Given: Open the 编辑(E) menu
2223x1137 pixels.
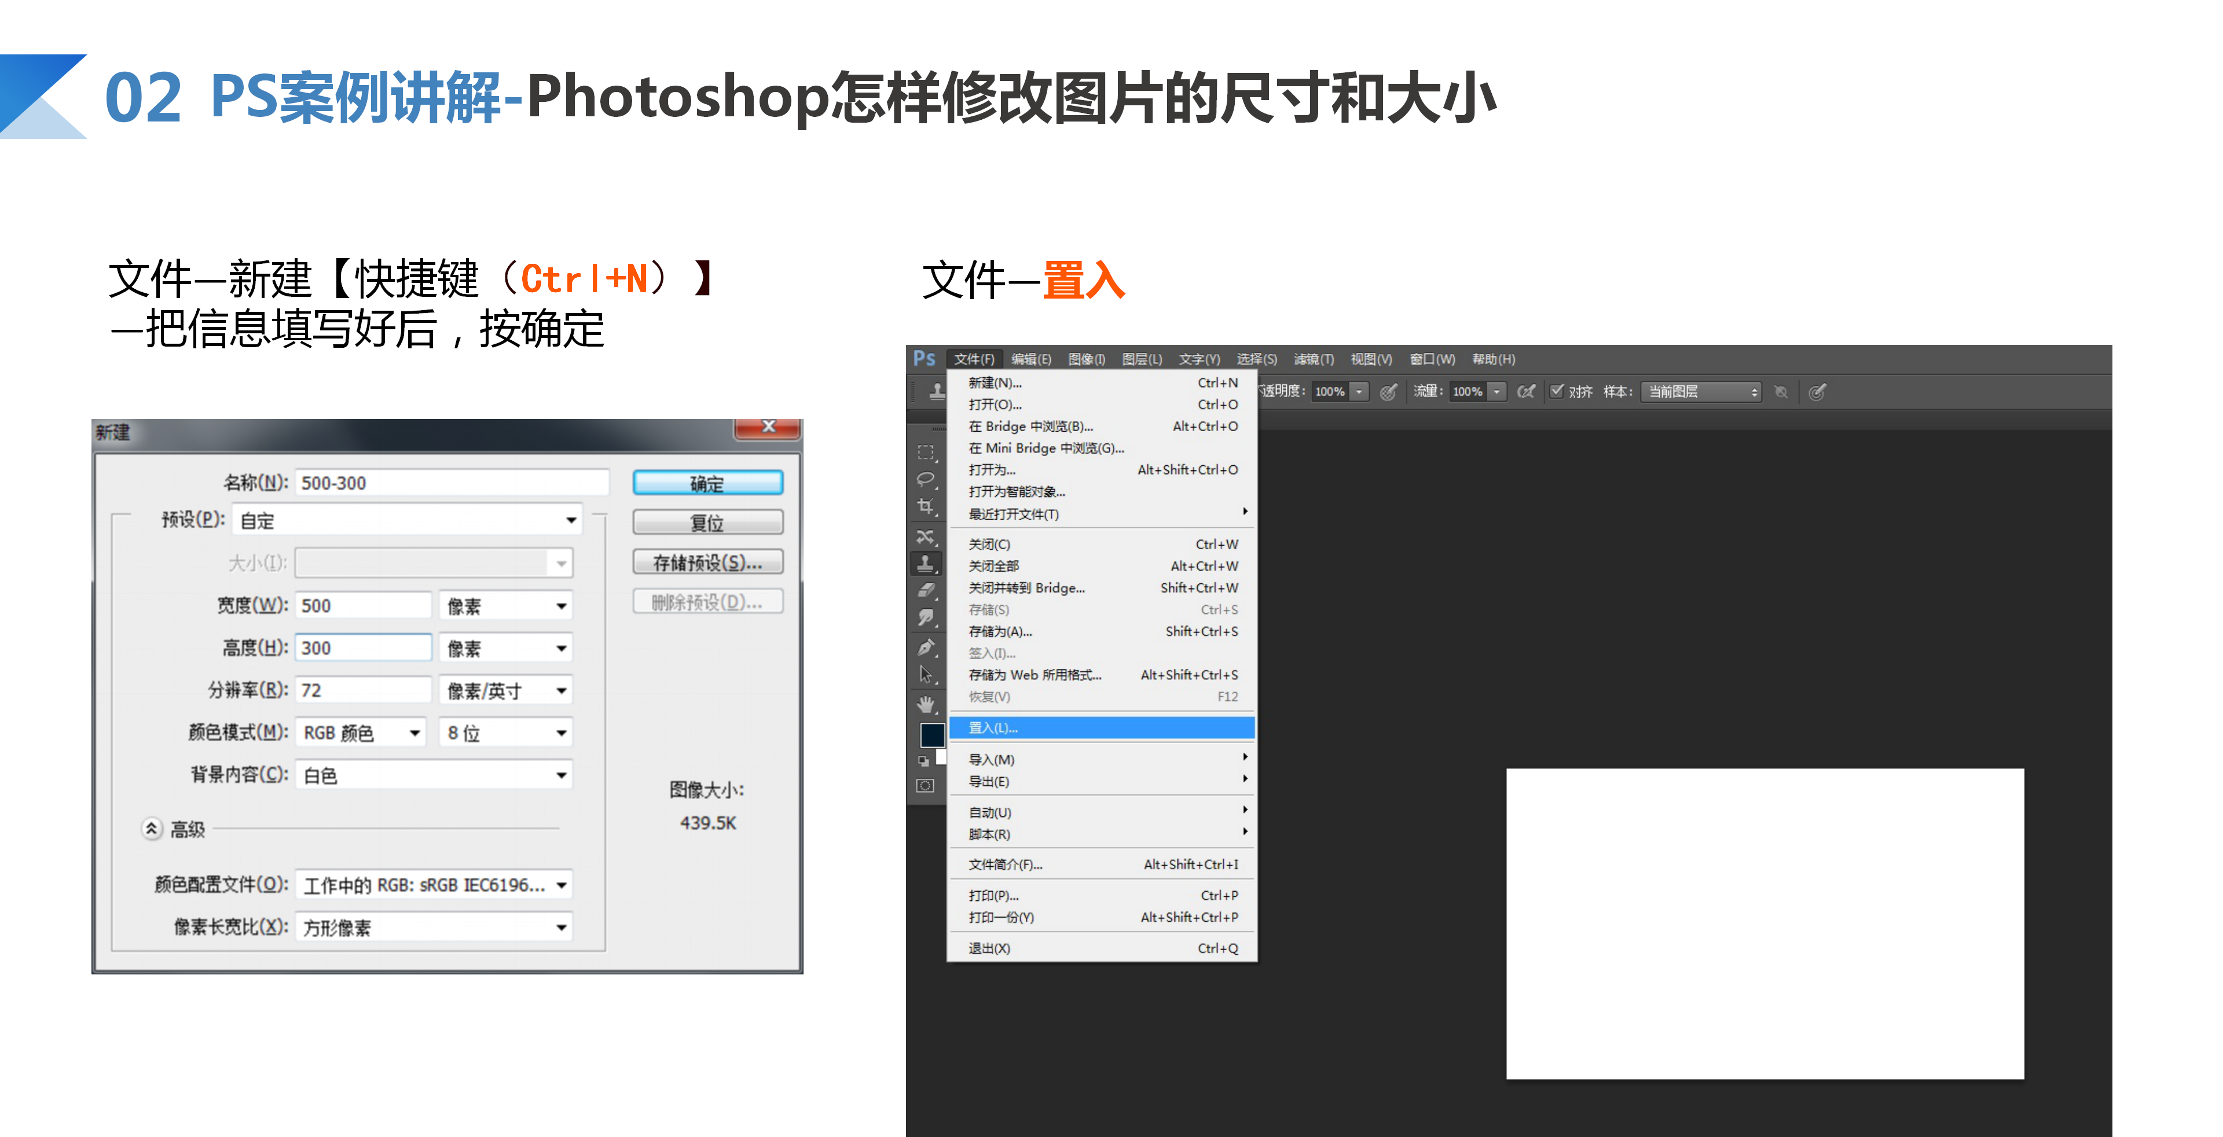Looking at the screenshot, I should 1031,359.
